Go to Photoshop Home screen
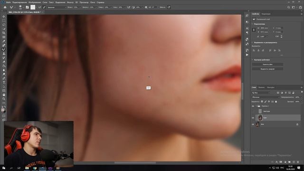The width and height of the screenshot is (304, 171). click(x=5, y=7)
